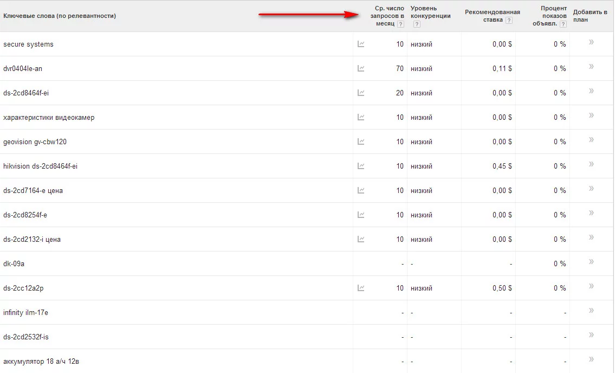This screenshot has height=373, width=615.
Task: Add ds-2cd2532f-is to plan
Action: pyautogui.click(x=591, y=335)
